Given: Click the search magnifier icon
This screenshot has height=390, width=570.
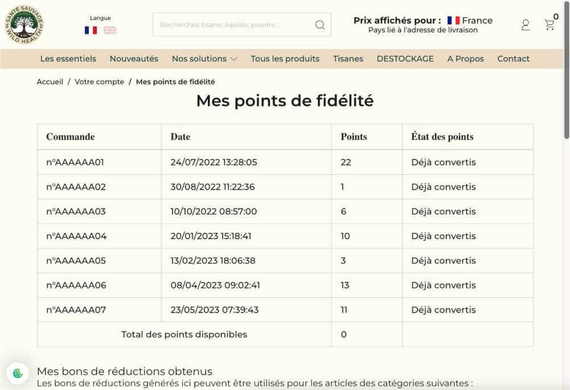Looking at the screenshot, I should [x=320, y=24].
